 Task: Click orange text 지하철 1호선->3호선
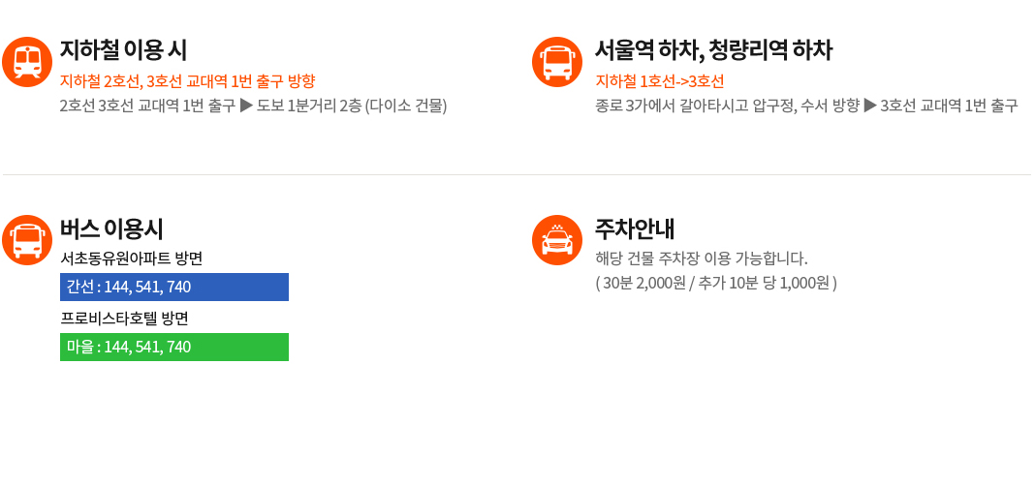click(660, 81)
